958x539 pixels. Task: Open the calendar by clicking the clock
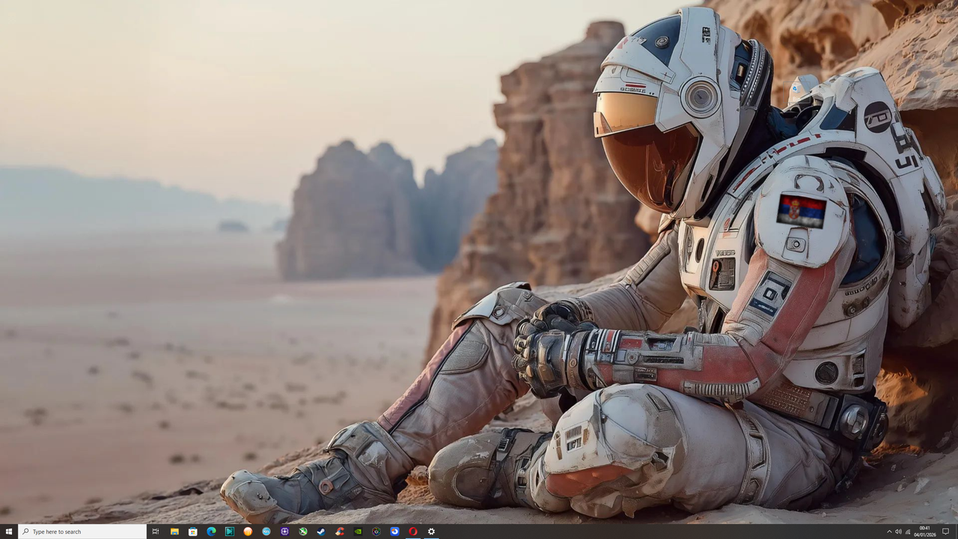(925, 532)
